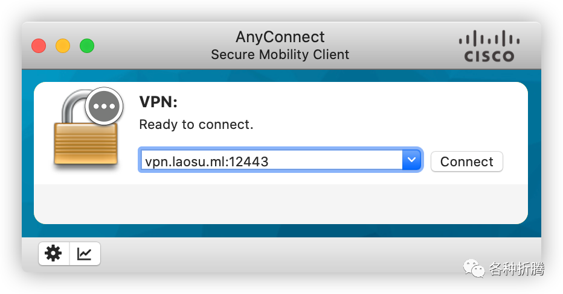Screen dimensions: 563x294
Task: Expand the VPN server dropdown arrow
Action: tap(411, 160)
